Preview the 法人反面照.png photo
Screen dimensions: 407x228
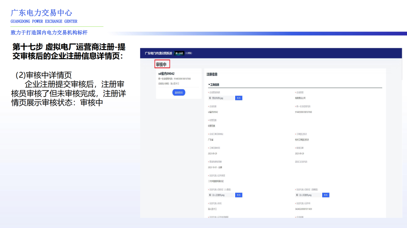[x=326, y=195]
